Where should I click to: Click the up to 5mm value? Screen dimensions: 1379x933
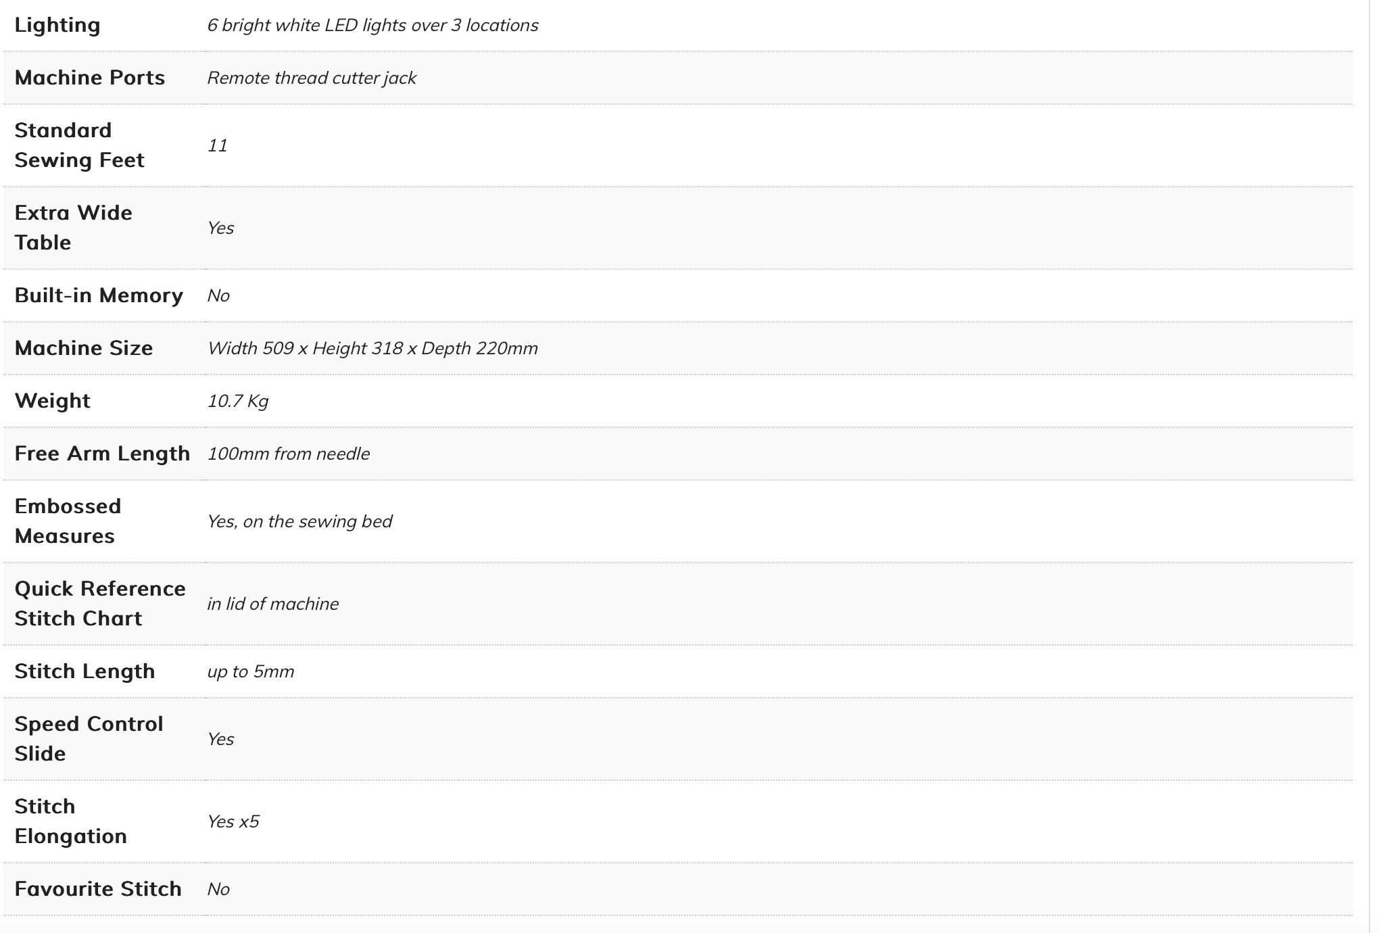click(x=251, y=671)
